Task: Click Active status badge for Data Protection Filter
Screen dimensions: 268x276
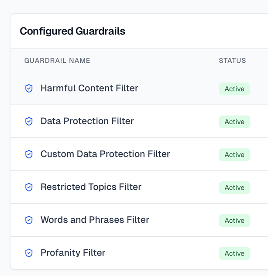Action: coord(234,122)
